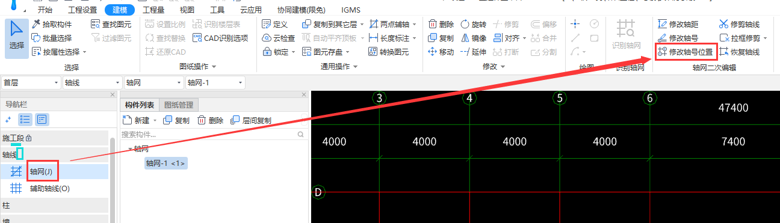Click the 定义 tool
The width and height of the screenshot is (780, 223).
click(276, 24)
